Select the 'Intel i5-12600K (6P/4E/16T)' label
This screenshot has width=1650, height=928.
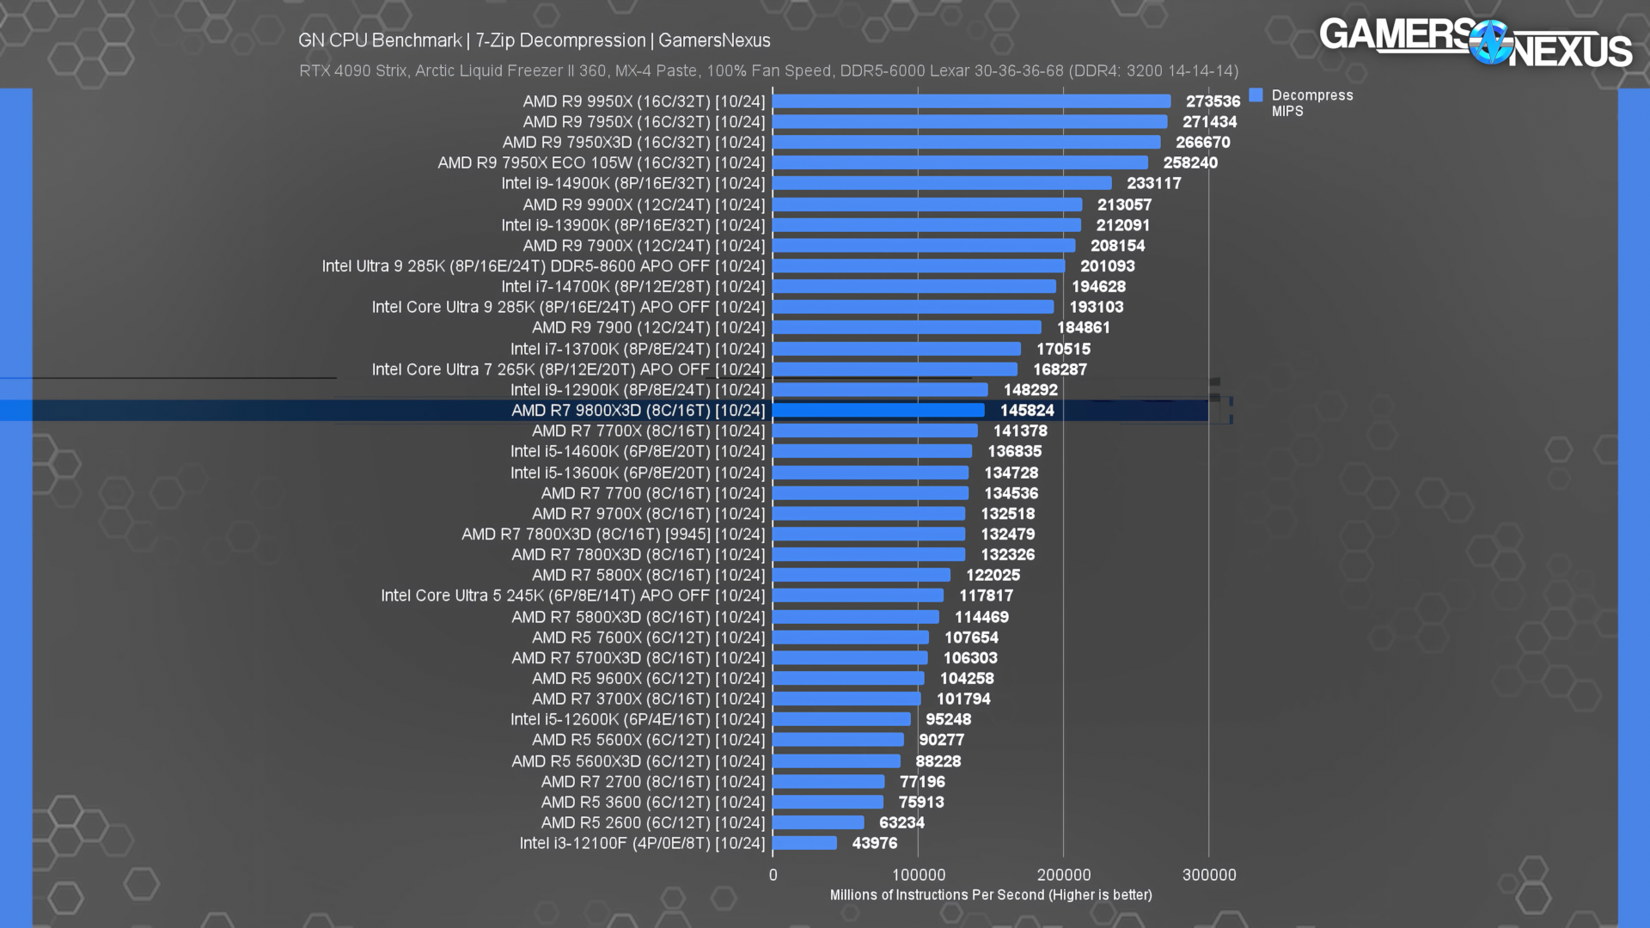(638, 720)
